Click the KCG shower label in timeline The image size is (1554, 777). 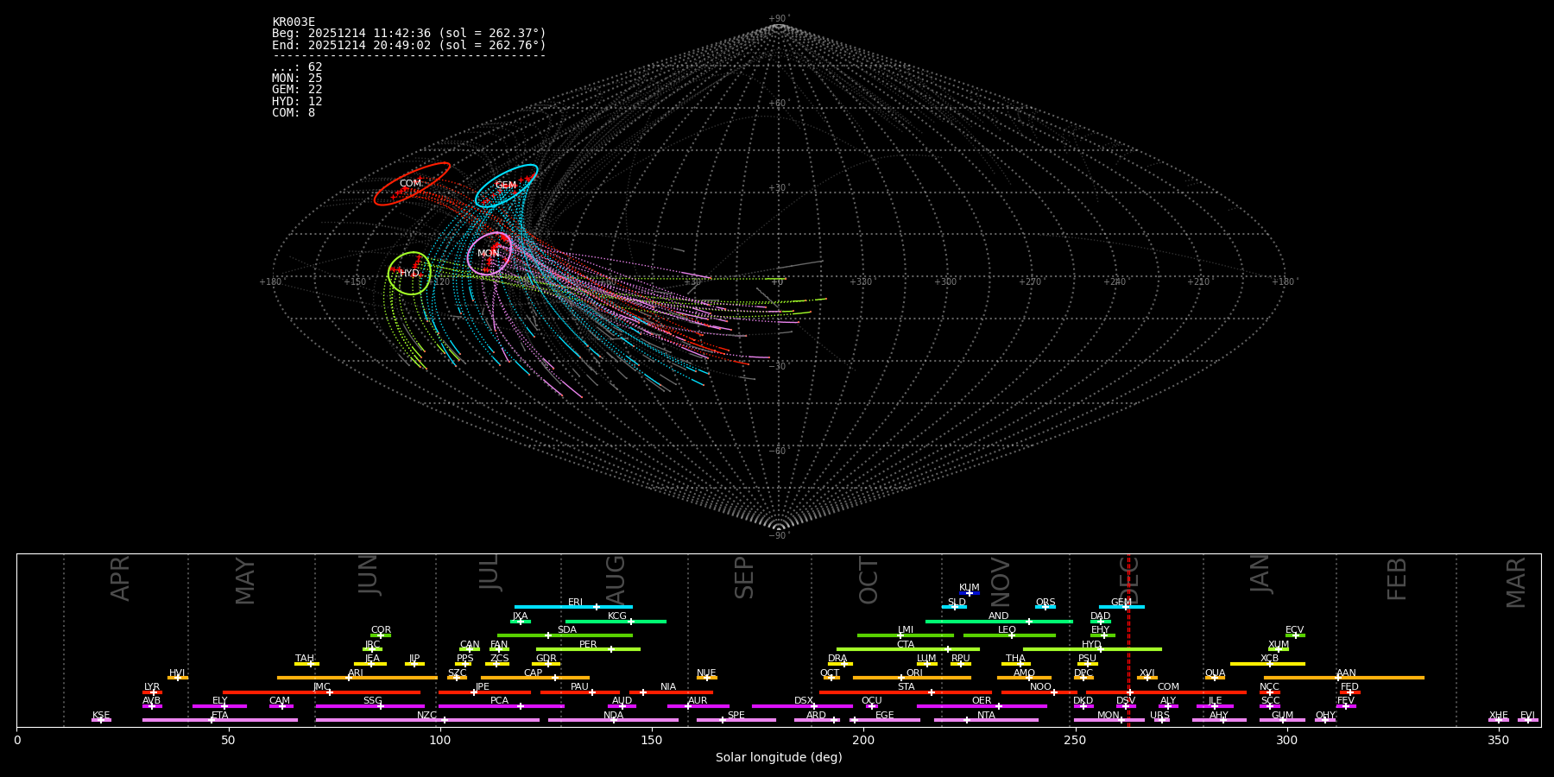[617, 616]
